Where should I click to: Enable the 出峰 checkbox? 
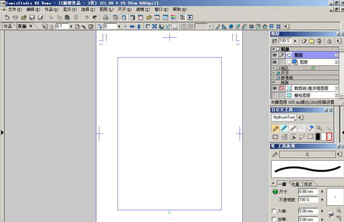click(x=274, y=219)
